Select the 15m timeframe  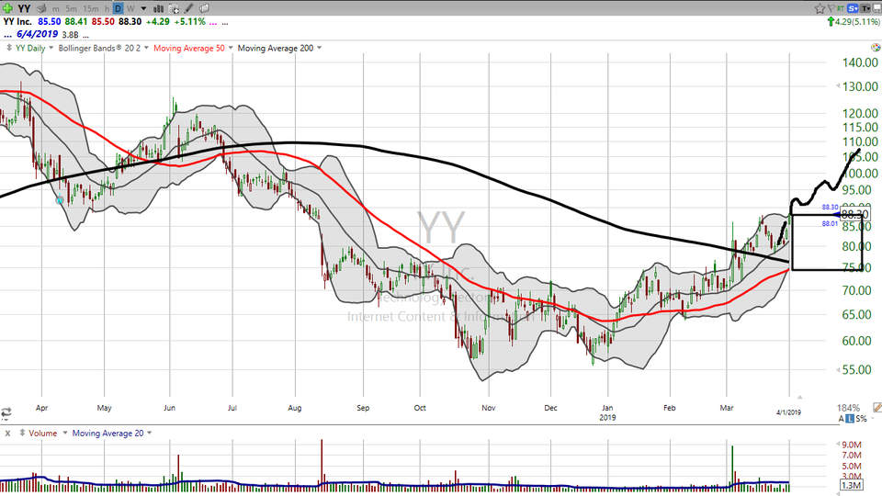coord(91,9)
